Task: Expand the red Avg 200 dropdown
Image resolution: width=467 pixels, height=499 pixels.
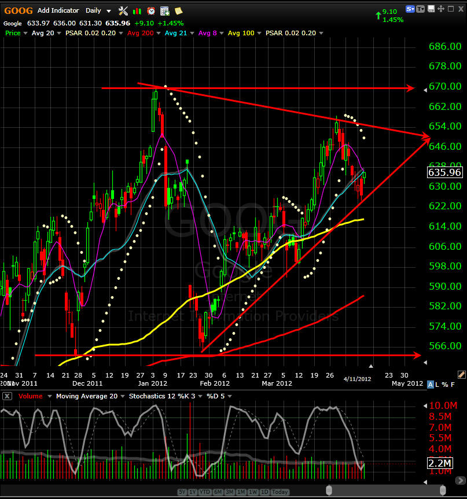Action: click(159, 33)
